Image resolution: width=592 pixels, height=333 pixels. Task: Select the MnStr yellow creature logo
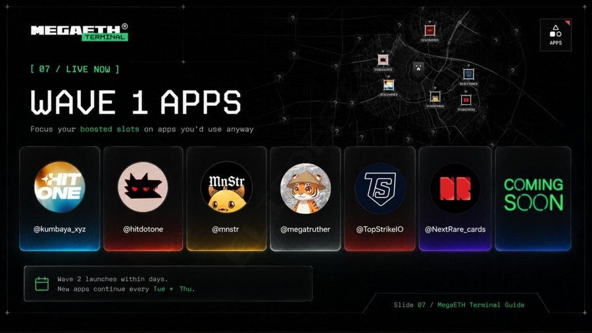[x=226, y=188]
